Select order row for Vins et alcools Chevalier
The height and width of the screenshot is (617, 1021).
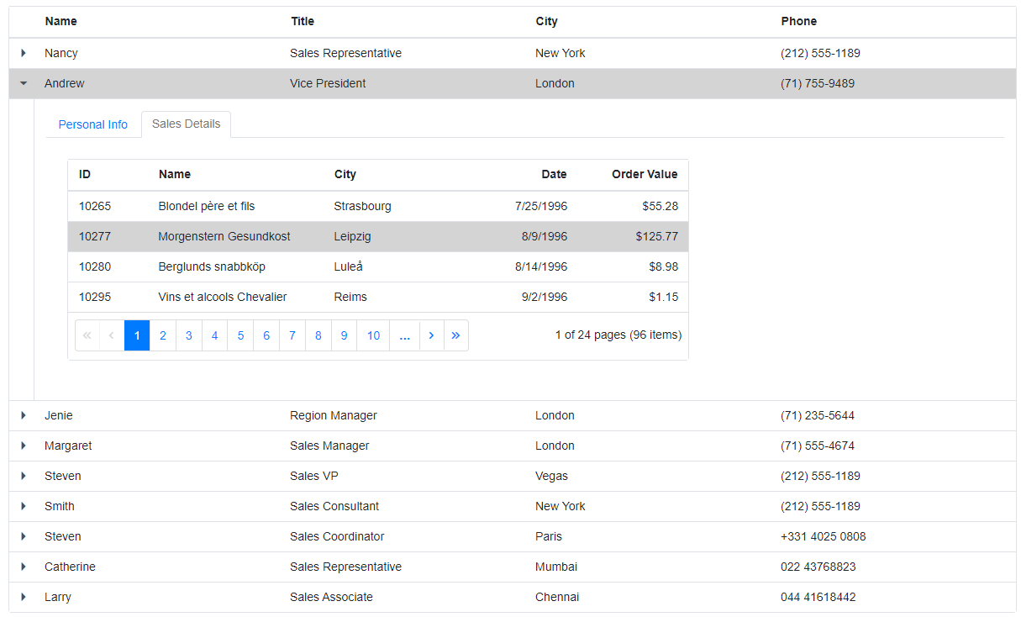pos(223,297)
